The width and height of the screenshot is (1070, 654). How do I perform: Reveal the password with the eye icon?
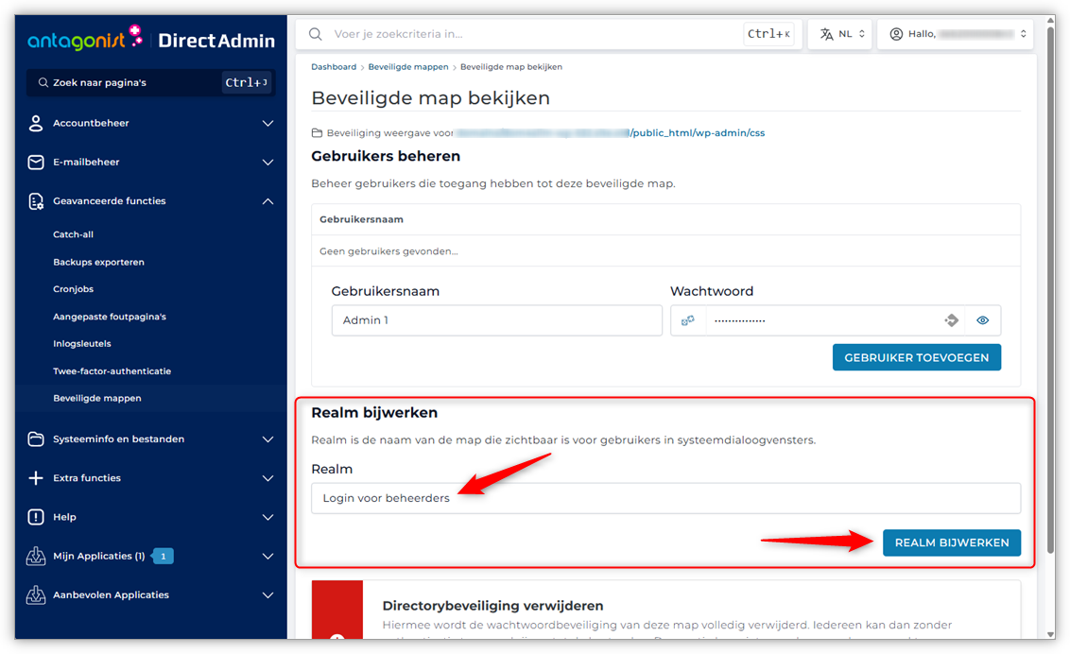point(983,320)
